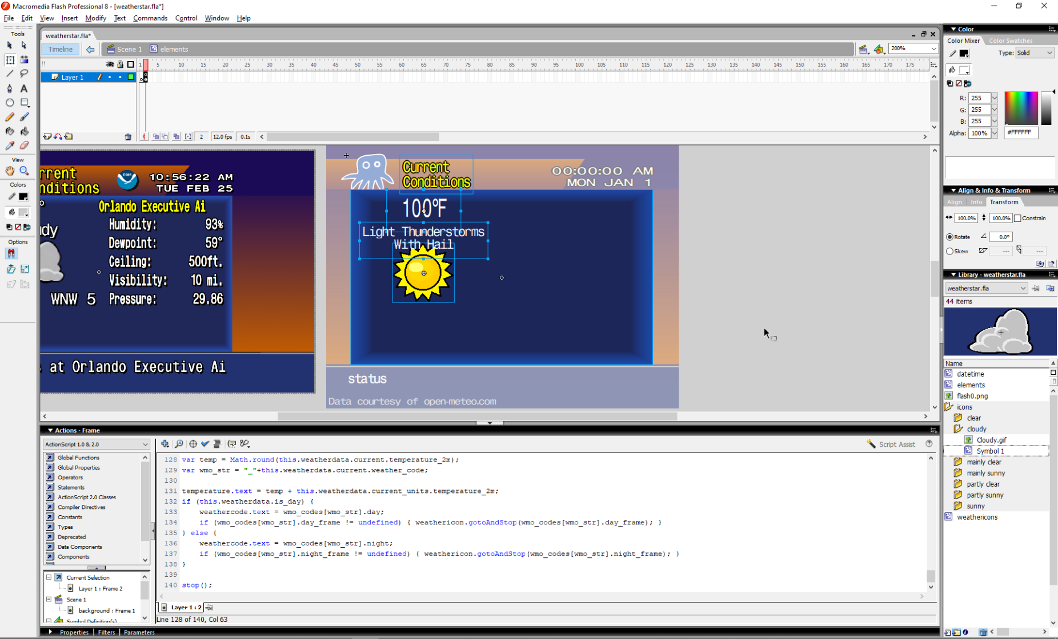The height and width of the screenshot is (639, 1058).
Task: Select the Zoom magnifier tool
Action: click(24, 171)
